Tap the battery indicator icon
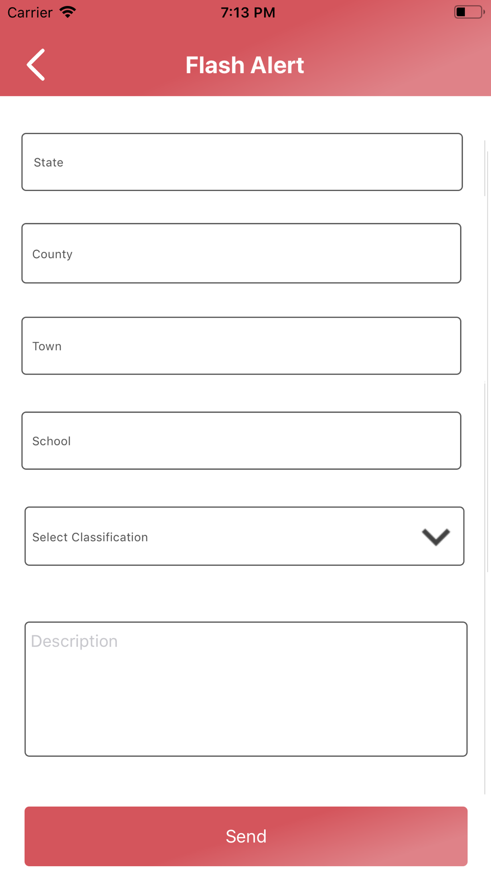Screen dimensions: 491x873 tap(469, 12)
